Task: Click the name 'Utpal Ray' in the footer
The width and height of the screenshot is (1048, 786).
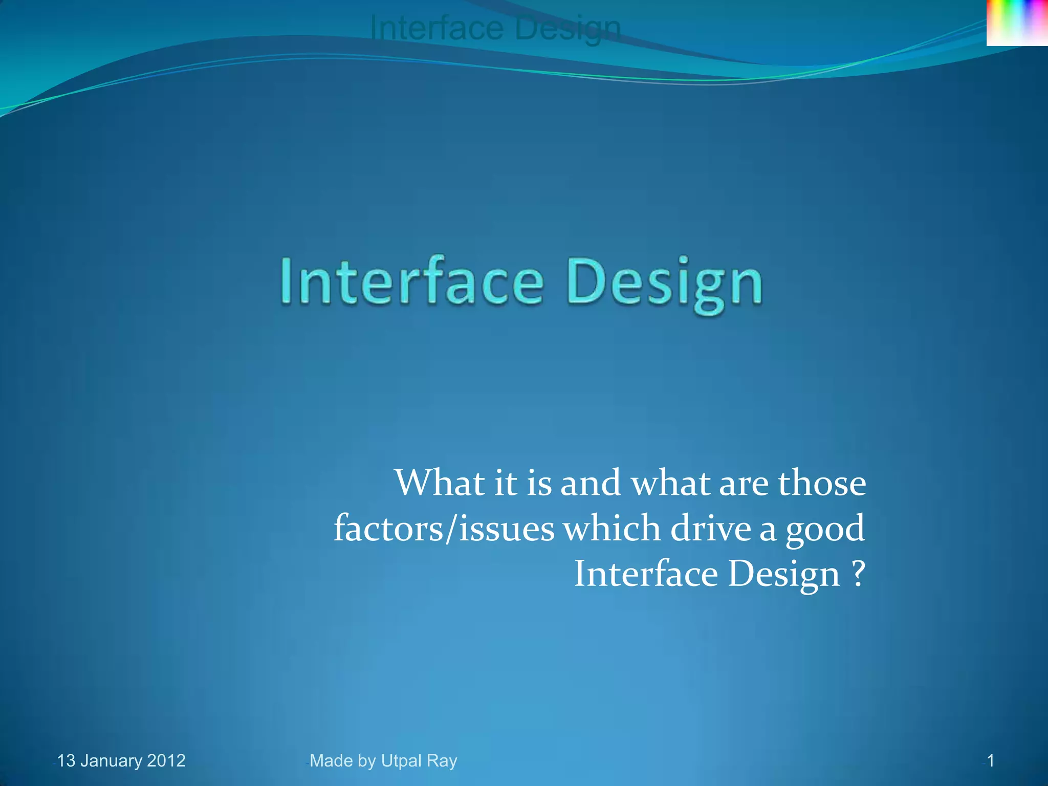Action: point(419,760)
